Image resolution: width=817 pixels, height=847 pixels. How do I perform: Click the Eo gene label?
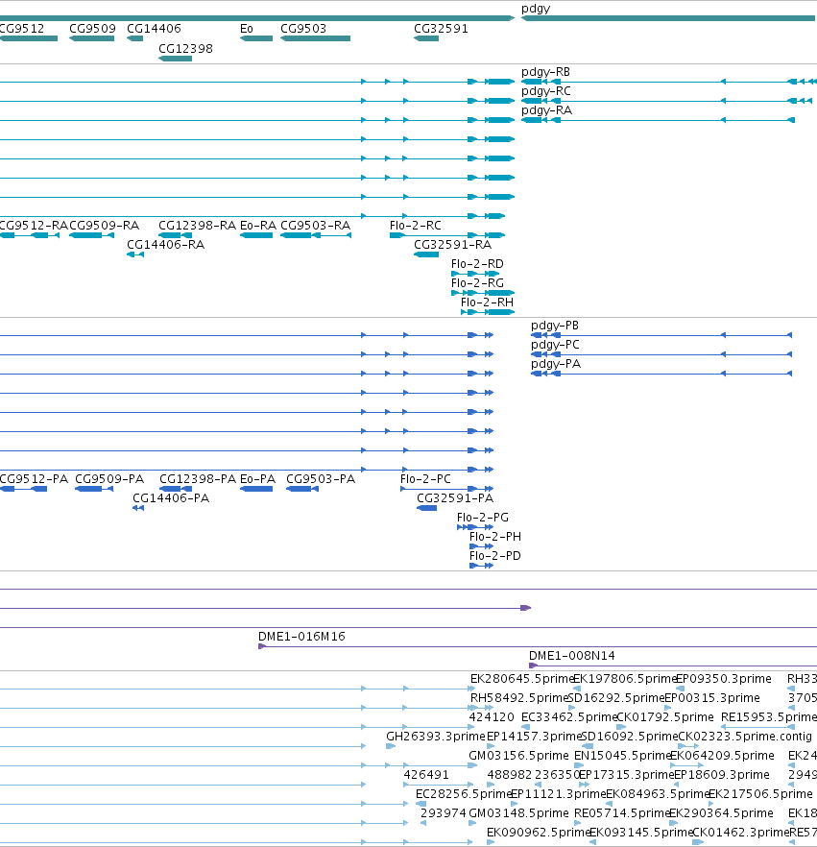pos(246,29)
